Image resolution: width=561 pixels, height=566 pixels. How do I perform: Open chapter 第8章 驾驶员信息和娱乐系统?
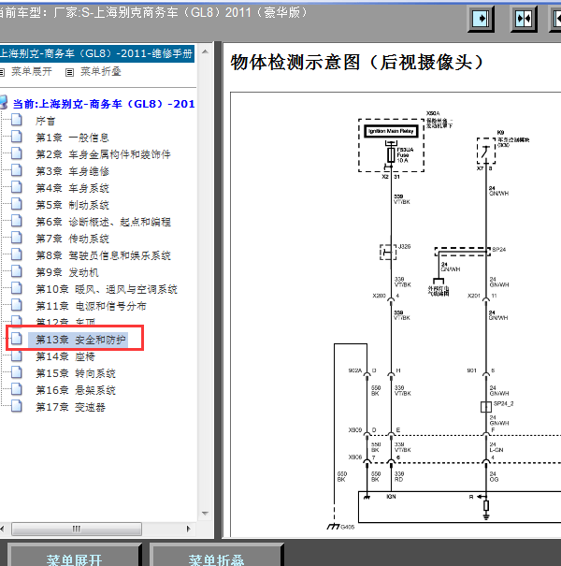click(x=103, y=255)
